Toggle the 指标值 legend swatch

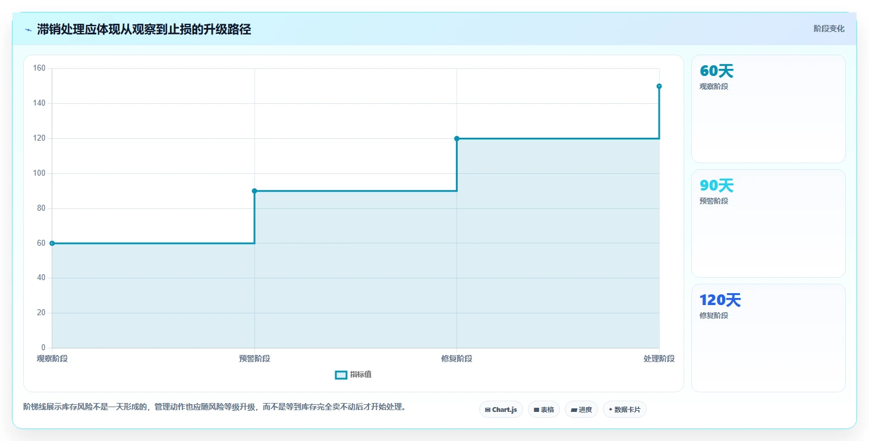pyautogui.click(x=341, y=375)
